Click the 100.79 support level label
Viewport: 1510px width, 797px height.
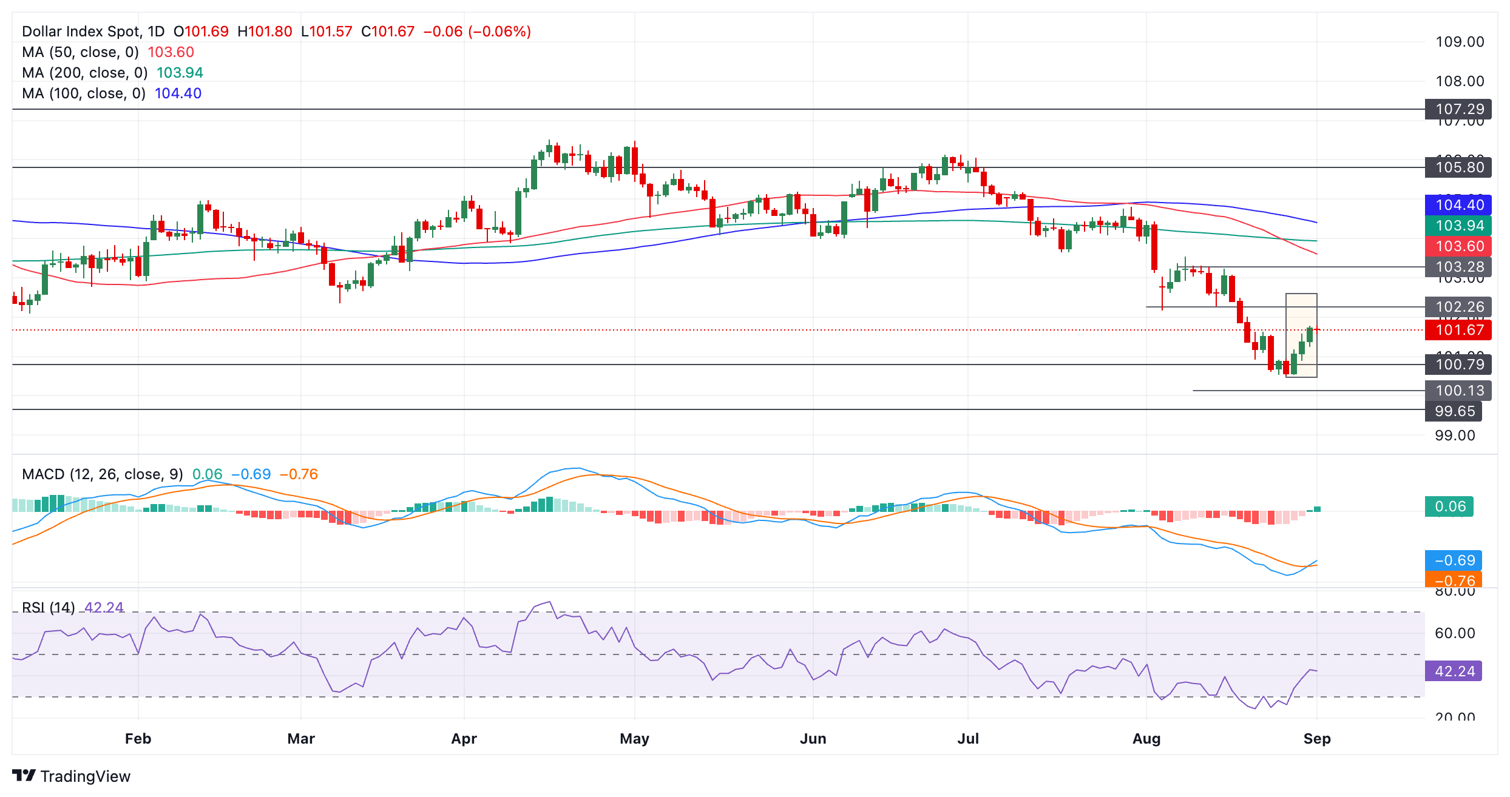point(1458,365)
